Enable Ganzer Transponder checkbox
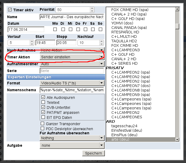Image resolution: width=186 pixels, height=163 pixels. pyautogui.click(x=42, y=124)
